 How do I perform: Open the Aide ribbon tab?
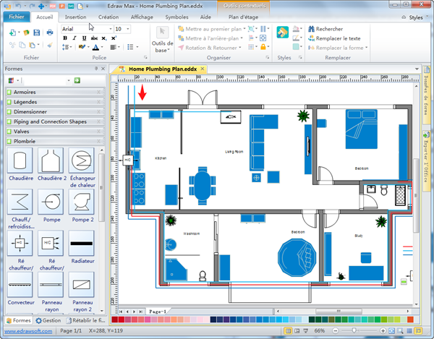(205, 17)
